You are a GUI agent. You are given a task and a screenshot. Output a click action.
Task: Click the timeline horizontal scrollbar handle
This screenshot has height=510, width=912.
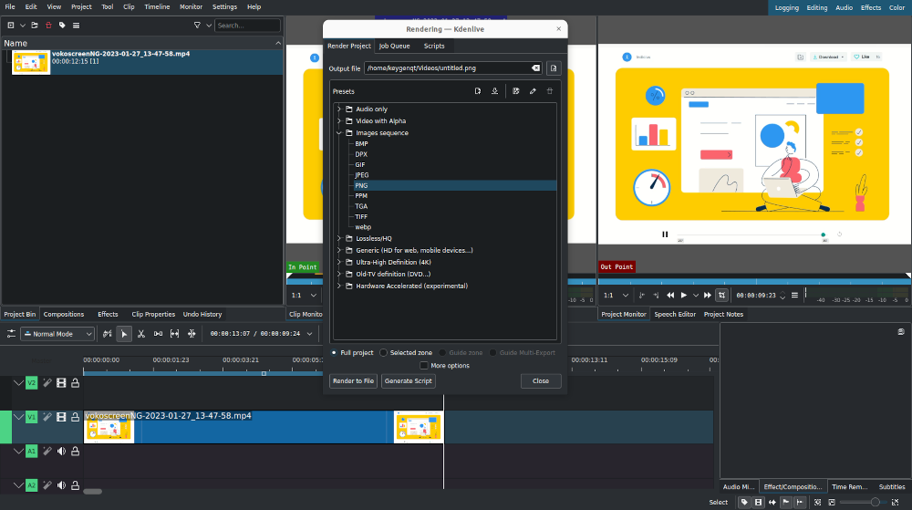click(92, 492)
